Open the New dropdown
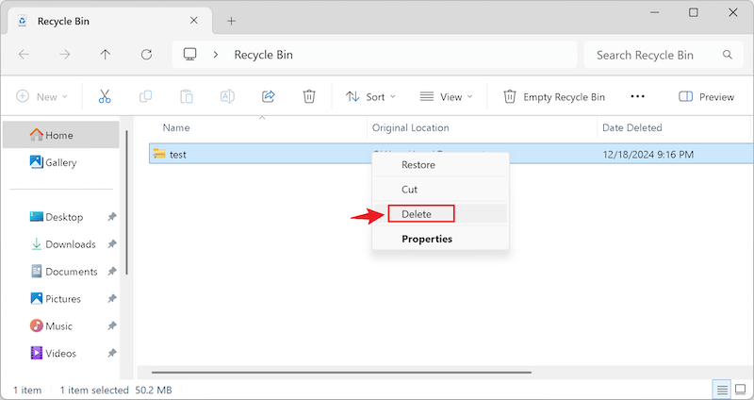Image resolution: width=754 pixels, height=400 pixels. coord(41,97)
